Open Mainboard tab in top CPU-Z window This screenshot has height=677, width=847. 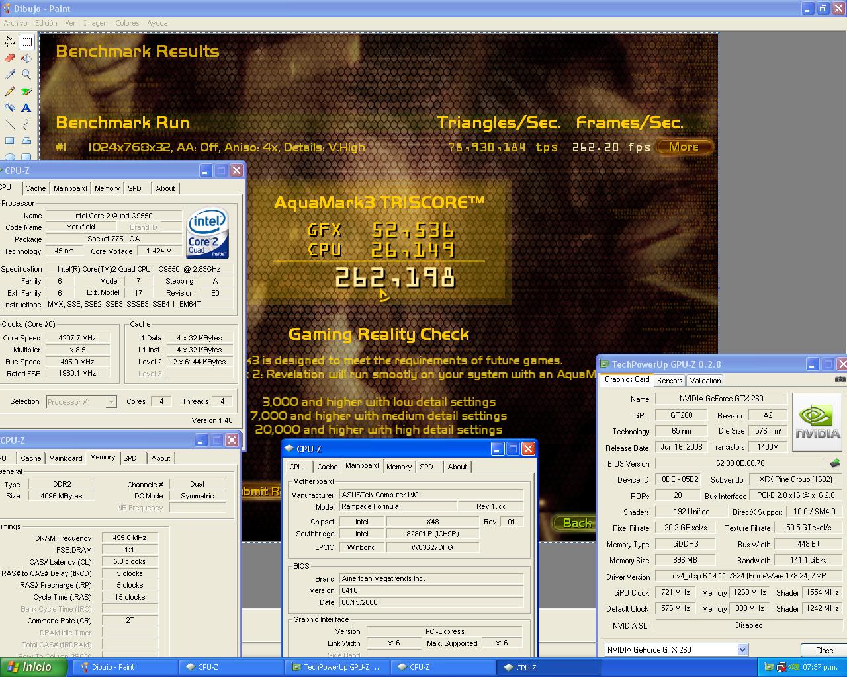pyautogui.click(x=70, y=188)
